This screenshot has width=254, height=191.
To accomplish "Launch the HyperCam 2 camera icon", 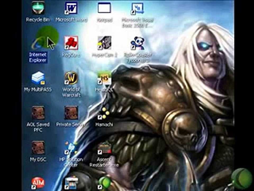I will click(x=104, y=43).
